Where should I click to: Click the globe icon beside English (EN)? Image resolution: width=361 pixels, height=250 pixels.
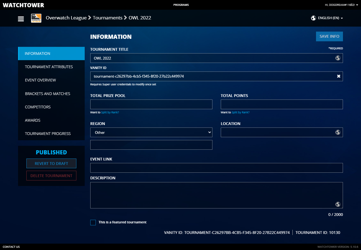tap(314, 18)
